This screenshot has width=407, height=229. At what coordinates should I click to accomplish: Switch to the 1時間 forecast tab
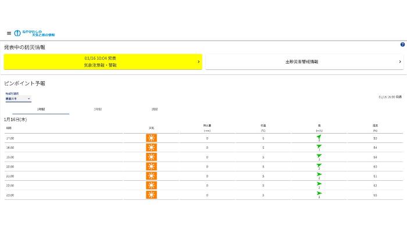tap(41, 109)
